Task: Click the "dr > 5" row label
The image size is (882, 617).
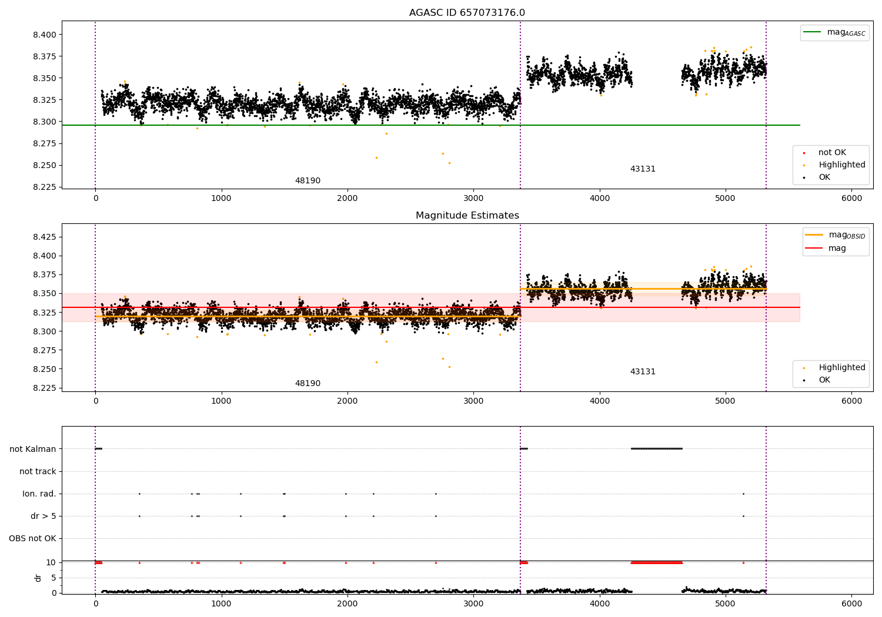Action: pyautogui.click(x=44, y=517)
